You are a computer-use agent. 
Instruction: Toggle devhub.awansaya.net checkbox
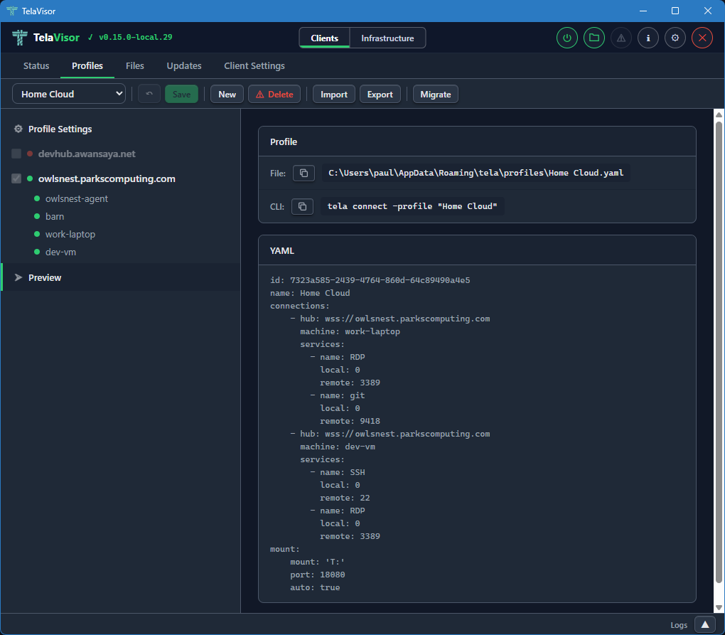pos(16,154)
